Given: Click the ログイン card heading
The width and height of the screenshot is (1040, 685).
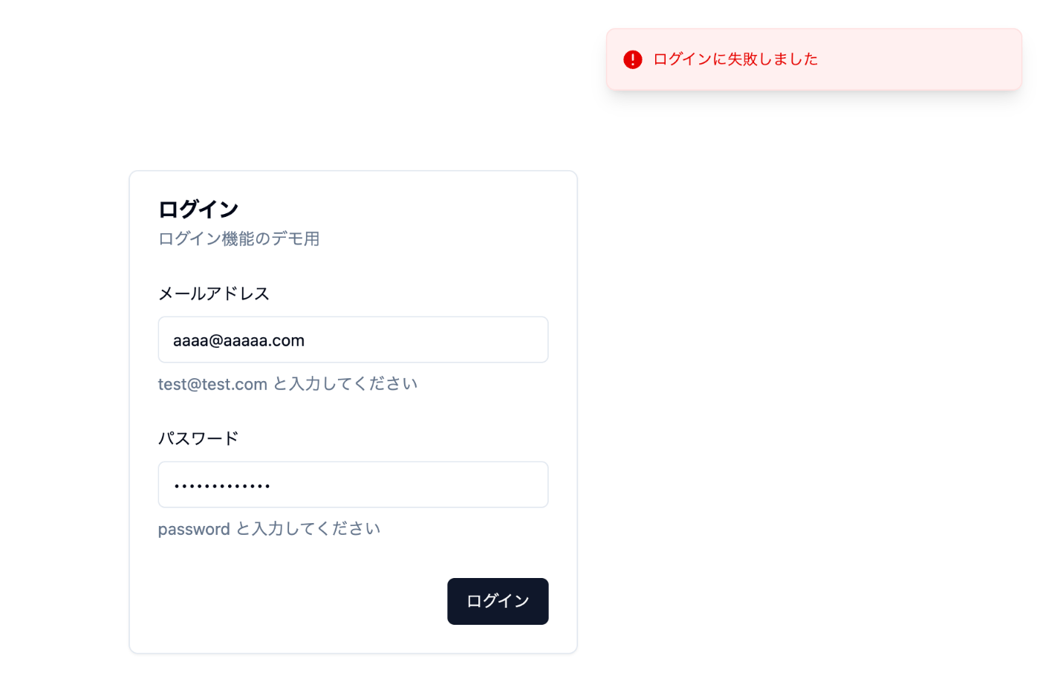Looking at the screenshot, I should click(198, 209).
